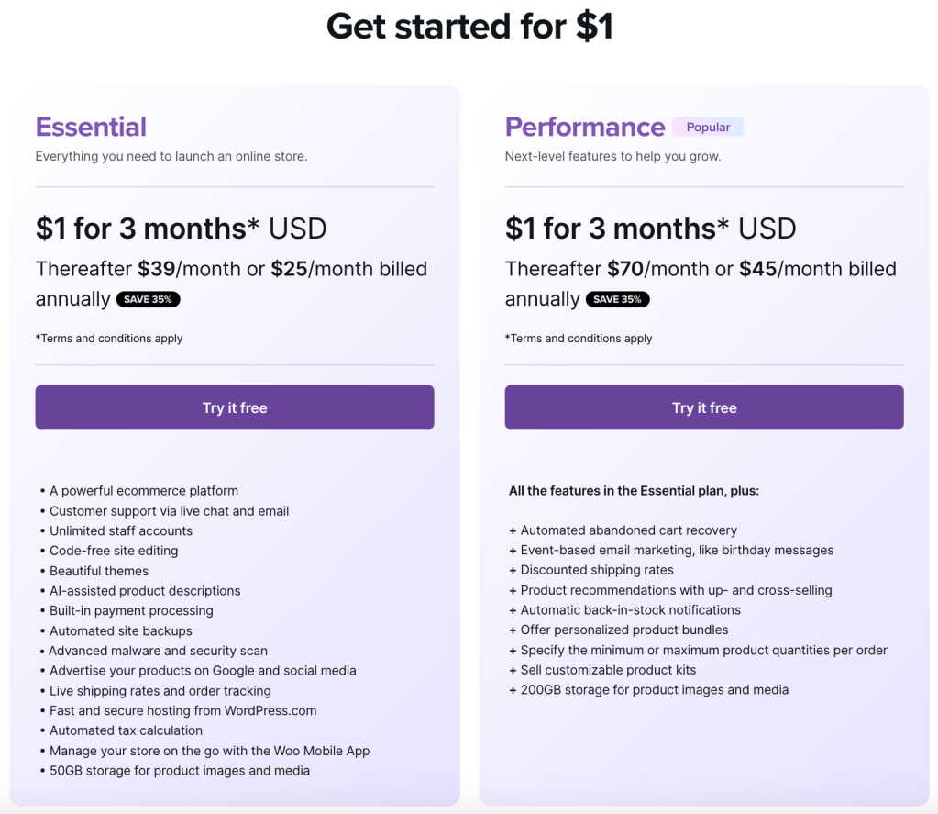The width and height of the screenshot is (938, 814).
Task: Click the Essential plan heading
Action: click(91, 127)
